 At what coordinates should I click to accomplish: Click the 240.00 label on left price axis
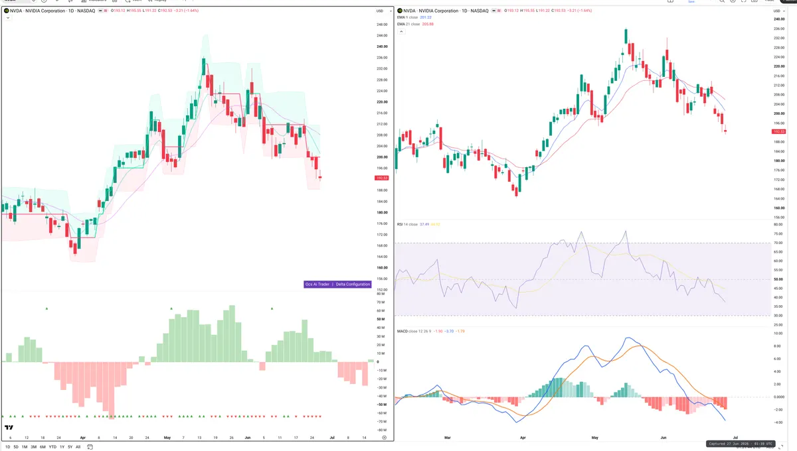tap(382, 46)
